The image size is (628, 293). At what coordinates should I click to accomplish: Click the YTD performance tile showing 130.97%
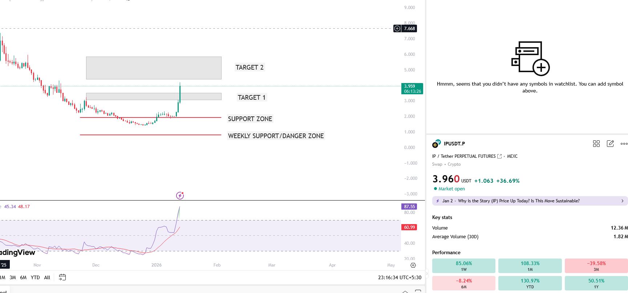[x=530, y=283]
